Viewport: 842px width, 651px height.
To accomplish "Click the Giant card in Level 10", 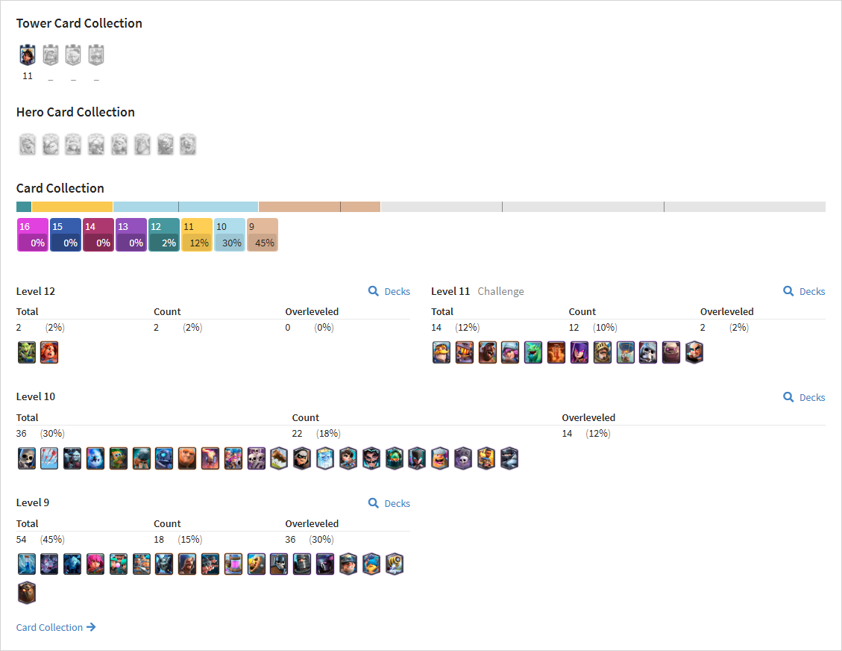I will pyautogui.click(x=187, y=458).
